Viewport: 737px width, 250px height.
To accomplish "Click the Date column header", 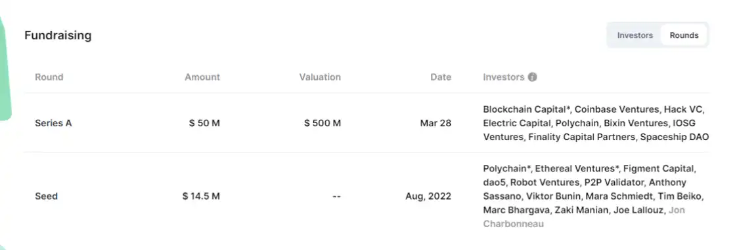I will click(441, 77).
